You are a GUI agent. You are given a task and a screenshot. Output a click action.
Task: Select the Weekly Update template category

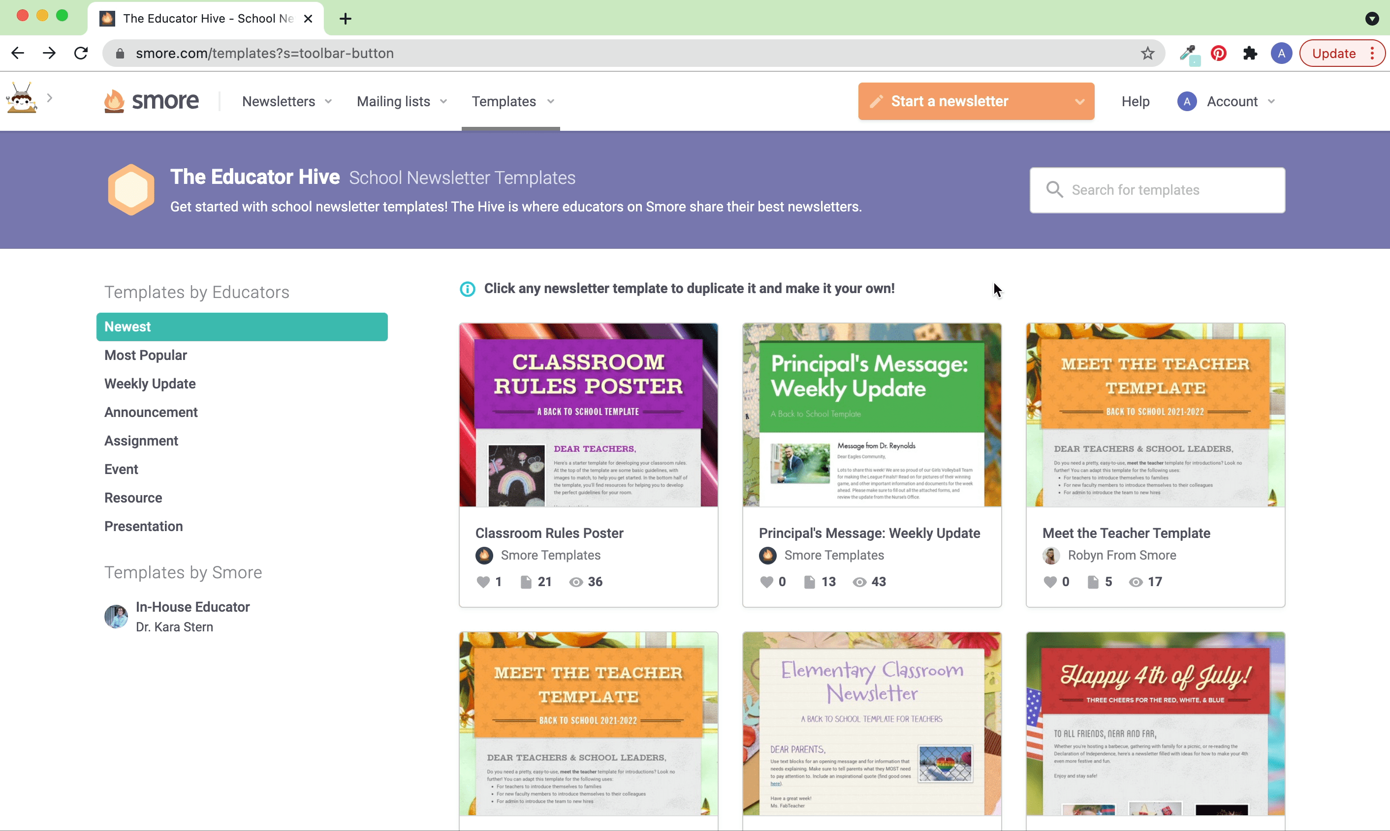150,384
